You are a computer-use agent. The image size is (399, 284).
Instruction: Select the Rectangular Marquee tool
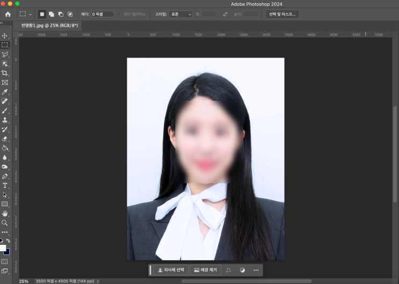5,45
